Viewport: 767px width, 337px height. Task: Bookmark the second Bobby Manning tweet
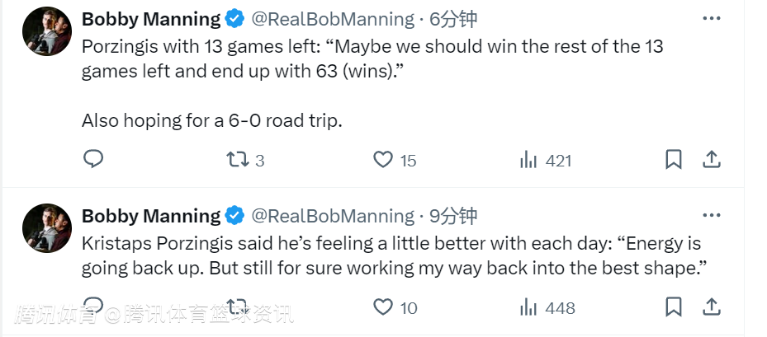pyautogui.click(x=674, y=307)
